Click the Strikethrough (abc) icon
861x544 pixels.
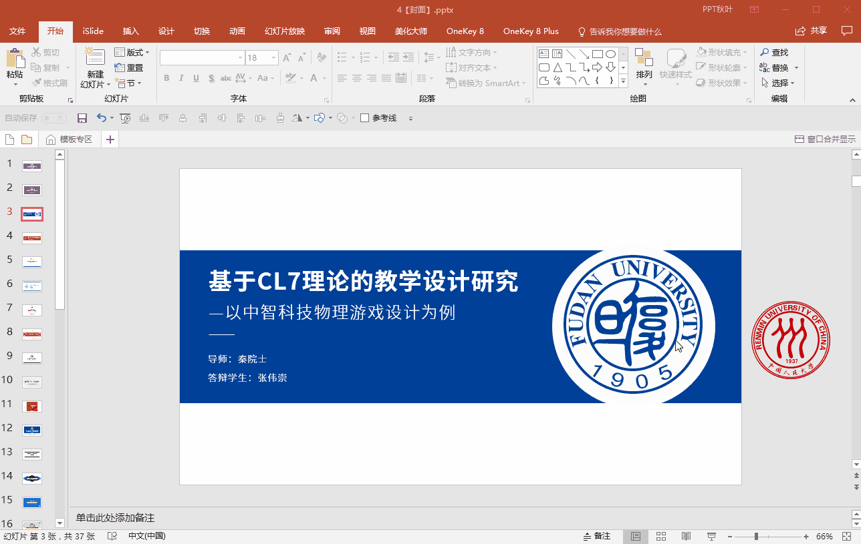[x=225, y=78]
